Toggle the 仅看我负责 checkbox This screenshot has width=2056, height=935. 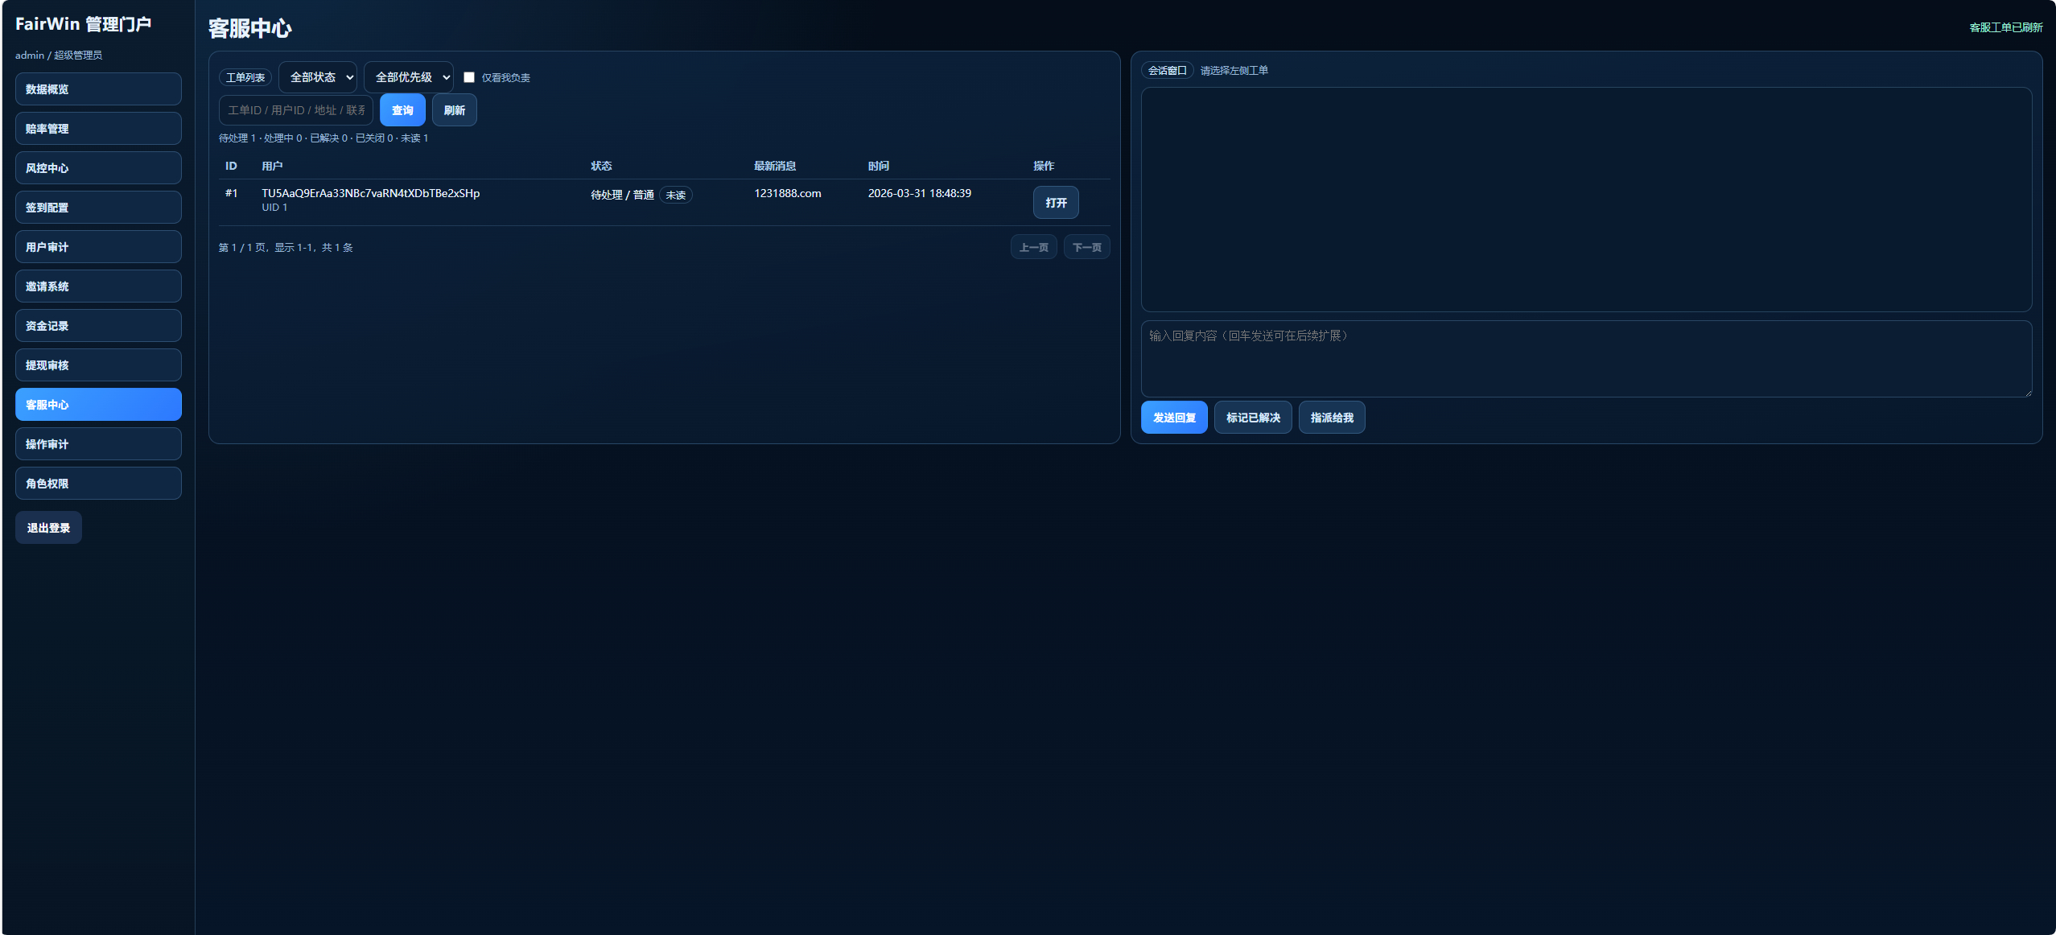469,77
